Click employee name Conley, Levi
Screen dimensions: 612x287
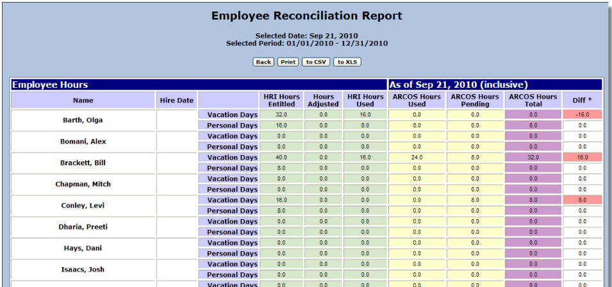(x=83, y=206)
